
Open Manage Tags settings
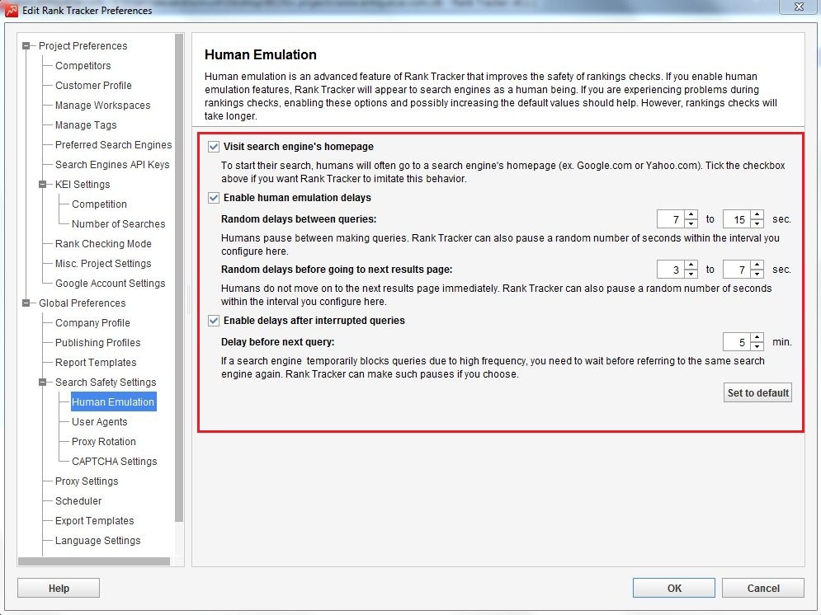coord(86,125)
